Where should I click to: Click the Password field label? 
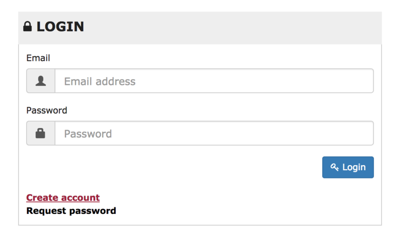coord(47,111)
